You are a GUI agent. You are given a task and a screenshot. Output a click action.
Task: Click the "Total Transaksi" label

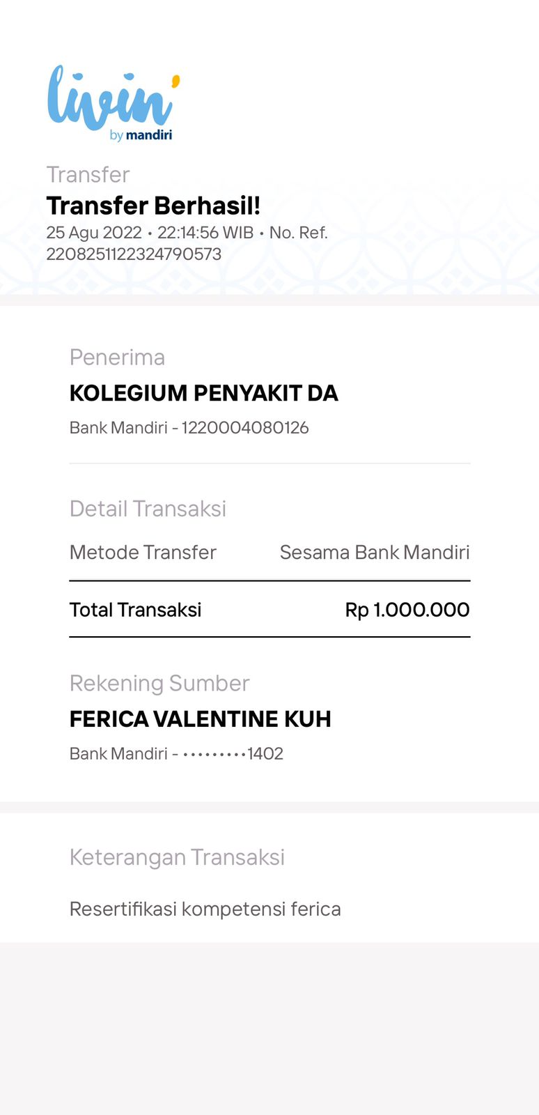(135, 610)
